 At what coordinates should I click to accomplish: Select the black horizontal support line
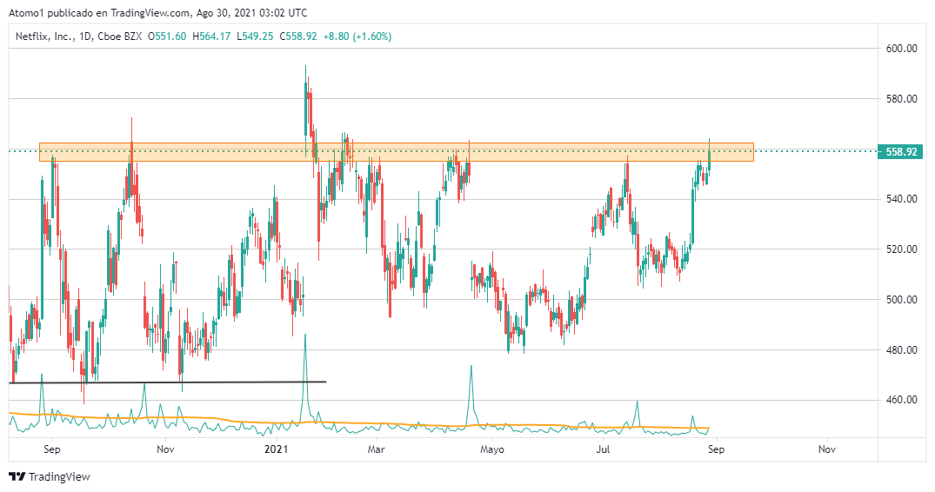(x=168, y=382)
